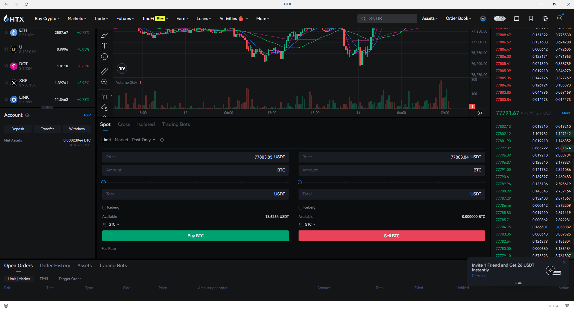Favorite ETH with its star
The width and height of the screenshot is (574, 310).
point(6,32)
